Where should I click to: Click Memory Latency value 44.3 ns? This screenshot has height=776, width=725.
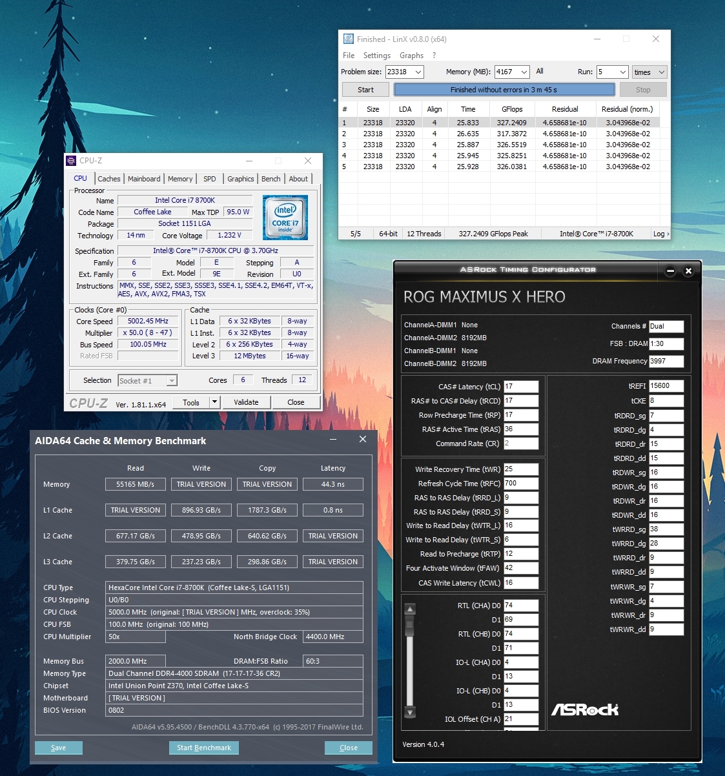click(333, 484)
